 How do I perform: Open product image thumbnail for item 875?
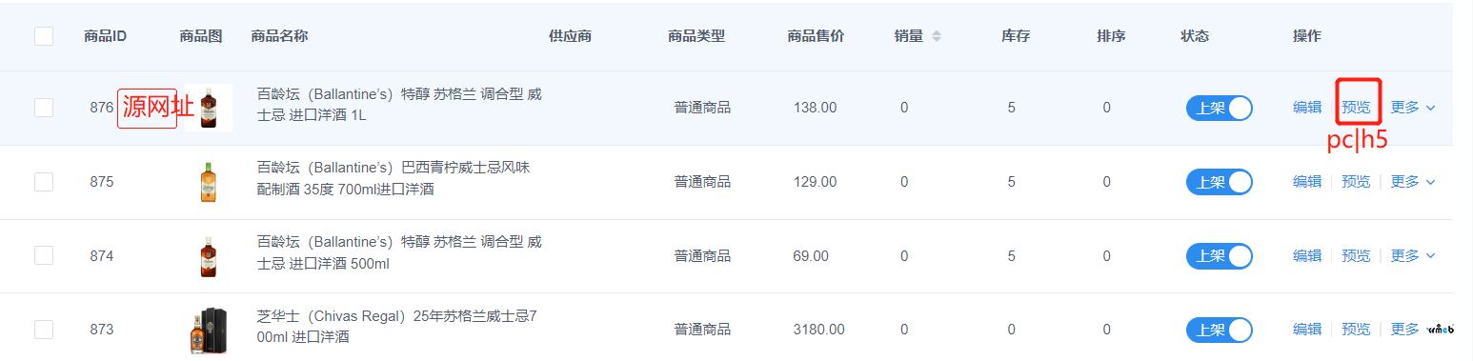pos(206,182)
